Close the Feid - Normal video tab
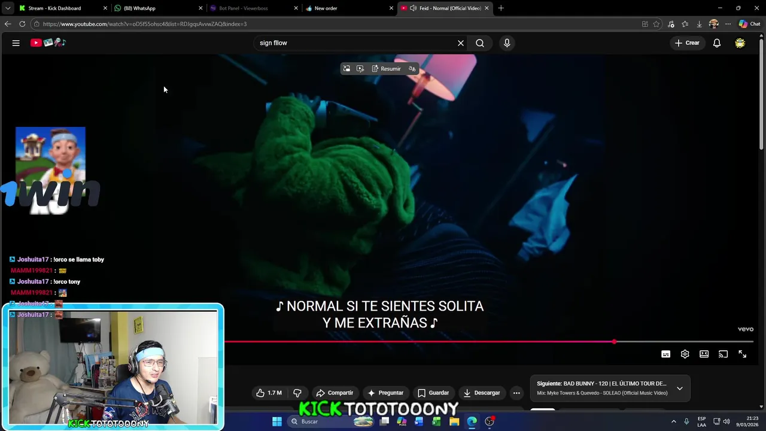This screenshot has height=431, width=766. pos(487,8)
